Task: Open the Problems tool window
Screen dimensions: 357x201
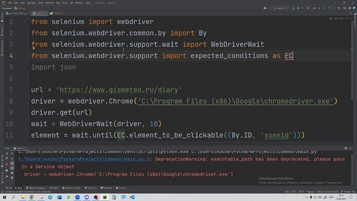Action: [x=91, y=188]
